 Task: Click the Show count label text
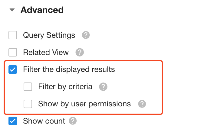point(44,121)
